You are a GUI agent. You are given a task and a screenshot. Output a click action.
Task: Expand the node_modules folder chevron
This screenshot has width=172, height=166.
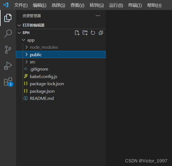click(27, 47)
